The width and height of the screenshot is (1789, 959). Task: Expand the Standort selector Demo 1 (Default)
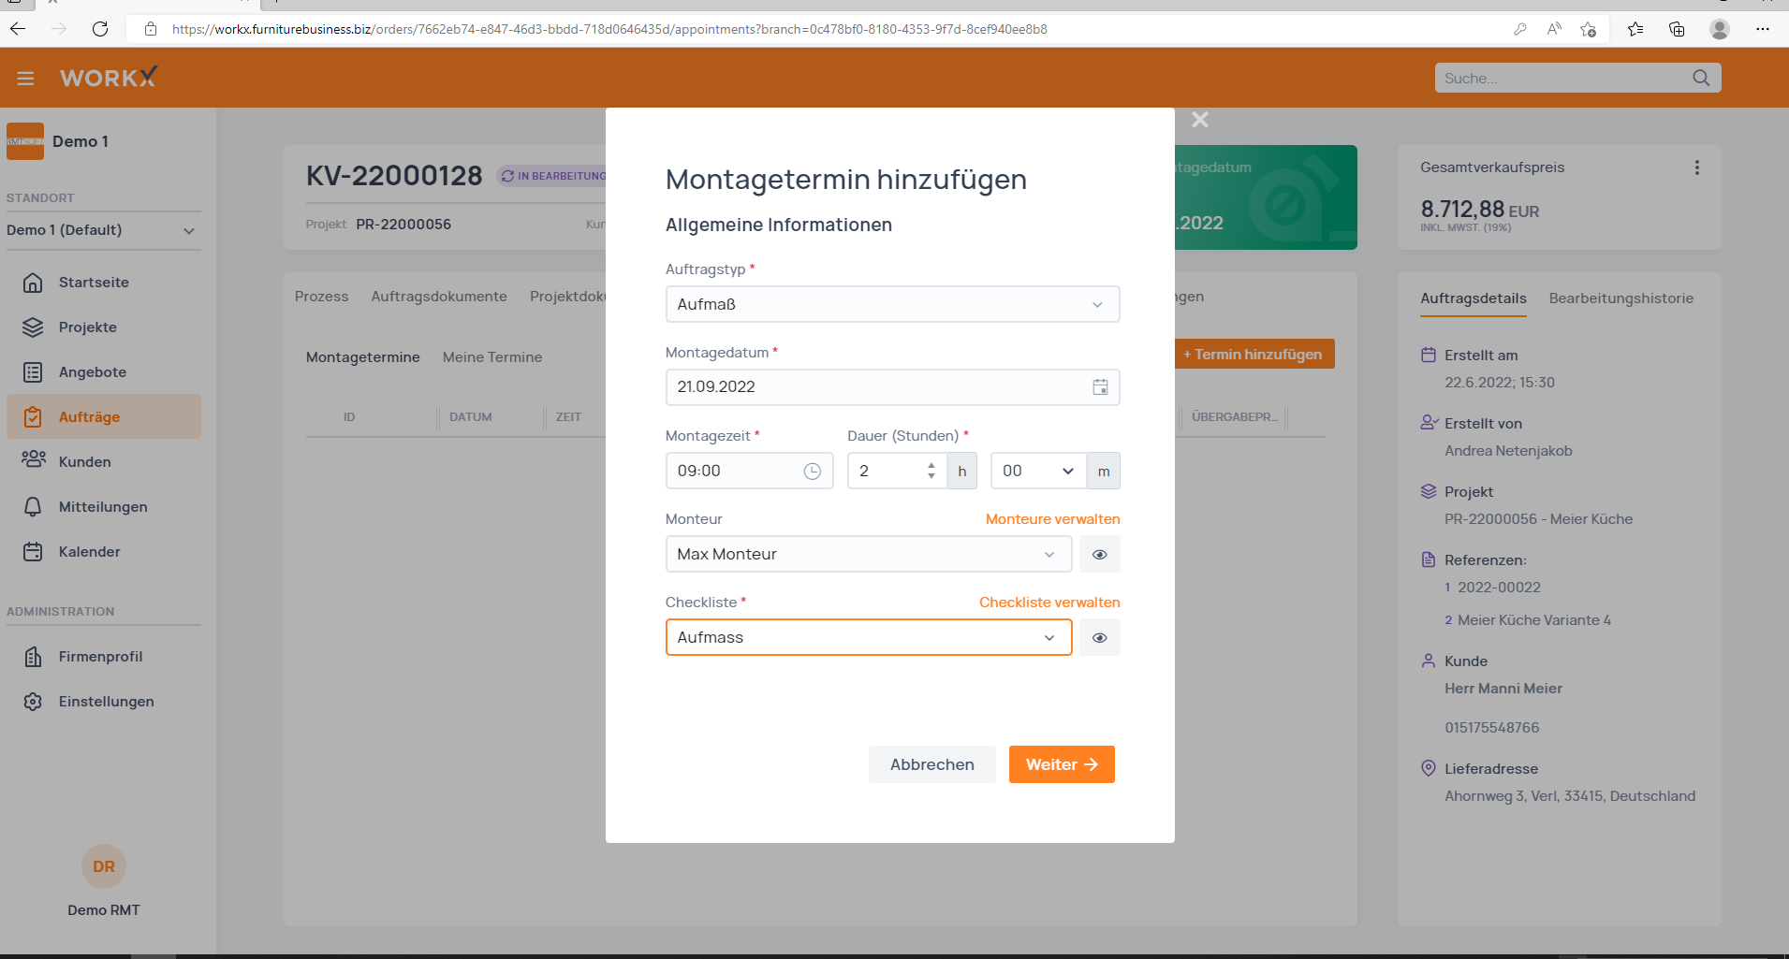coord(101,231)
